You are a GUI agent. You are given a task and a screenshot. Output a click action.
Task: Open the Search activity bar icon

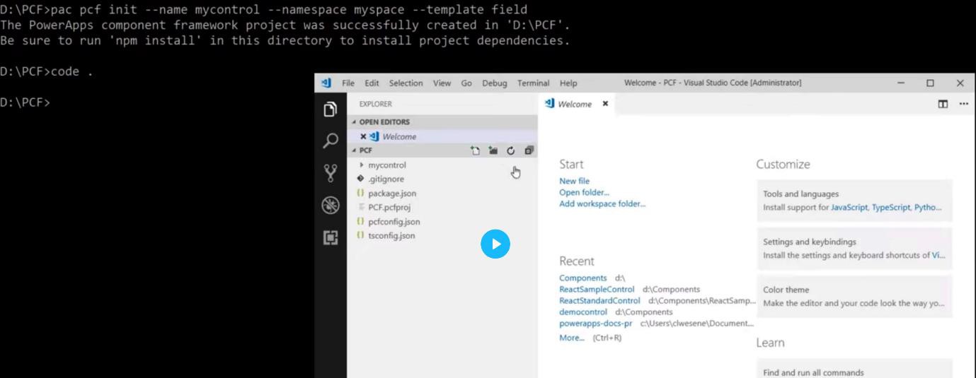click(x=331, y=141)
